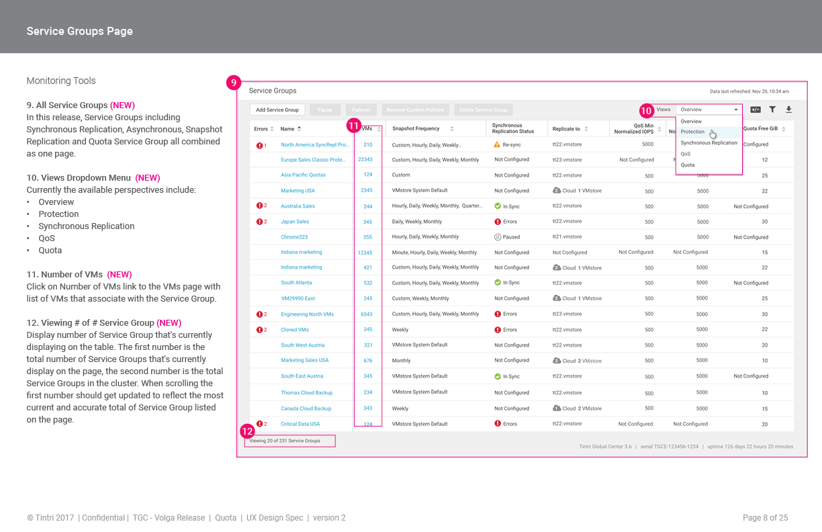Select Protection in the Views menu

pyautogui.click(x=709, y=132)
